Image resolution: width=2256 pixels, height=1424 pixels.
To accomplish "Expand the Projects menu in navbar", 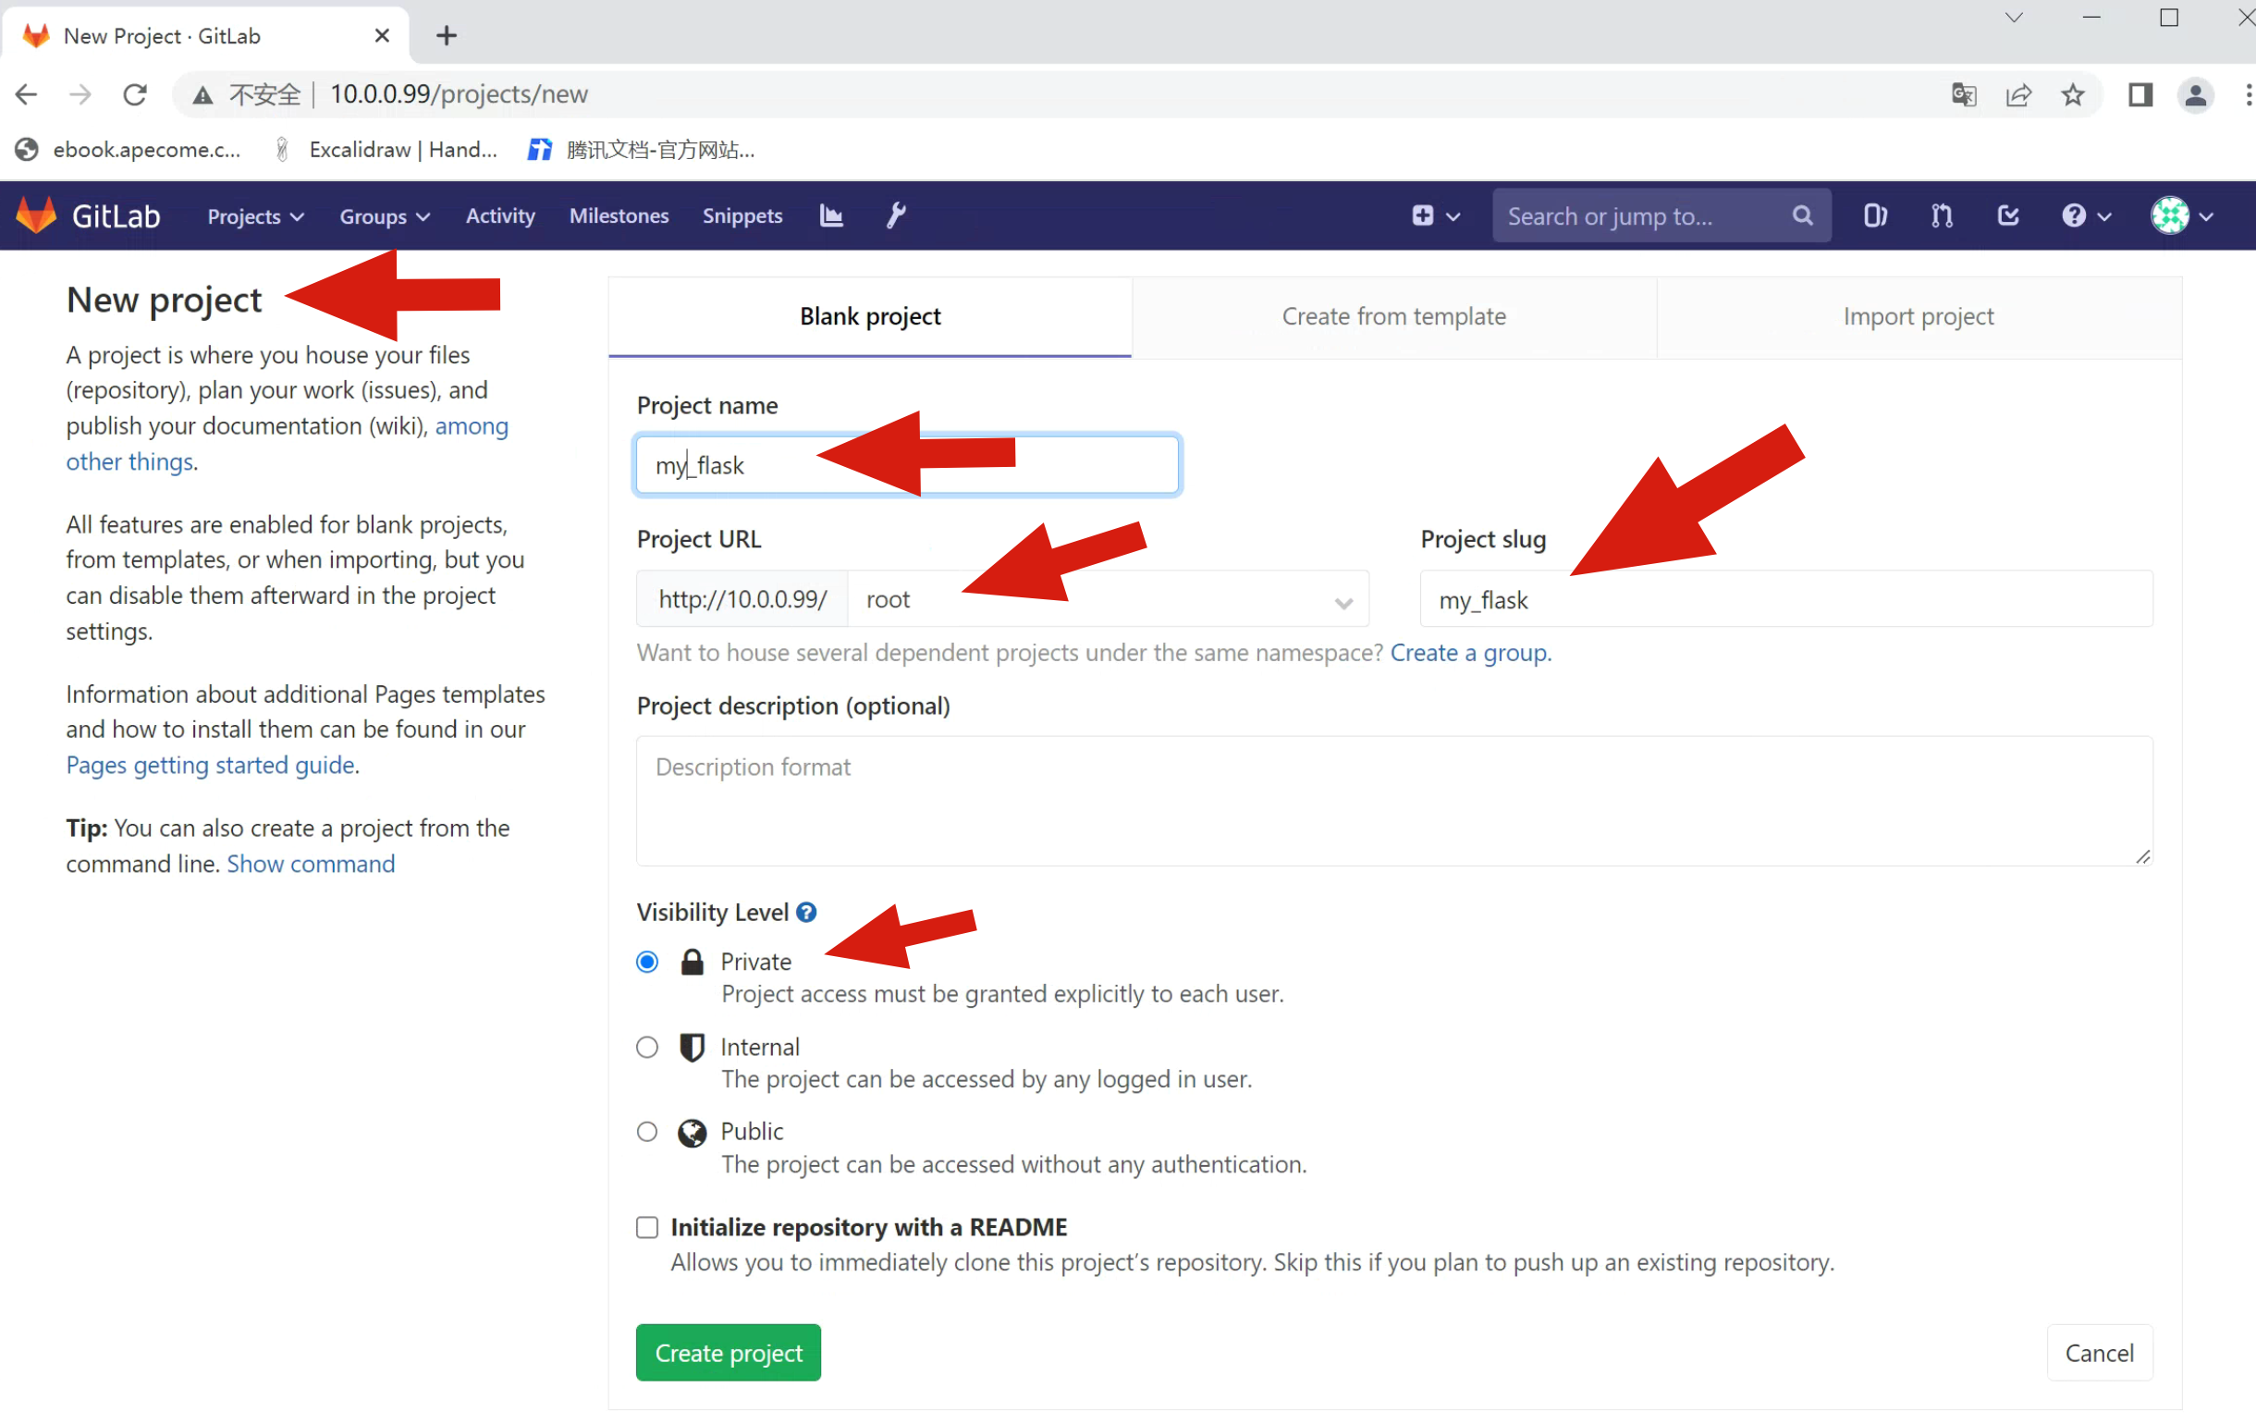I will click(x=255, y=216).
